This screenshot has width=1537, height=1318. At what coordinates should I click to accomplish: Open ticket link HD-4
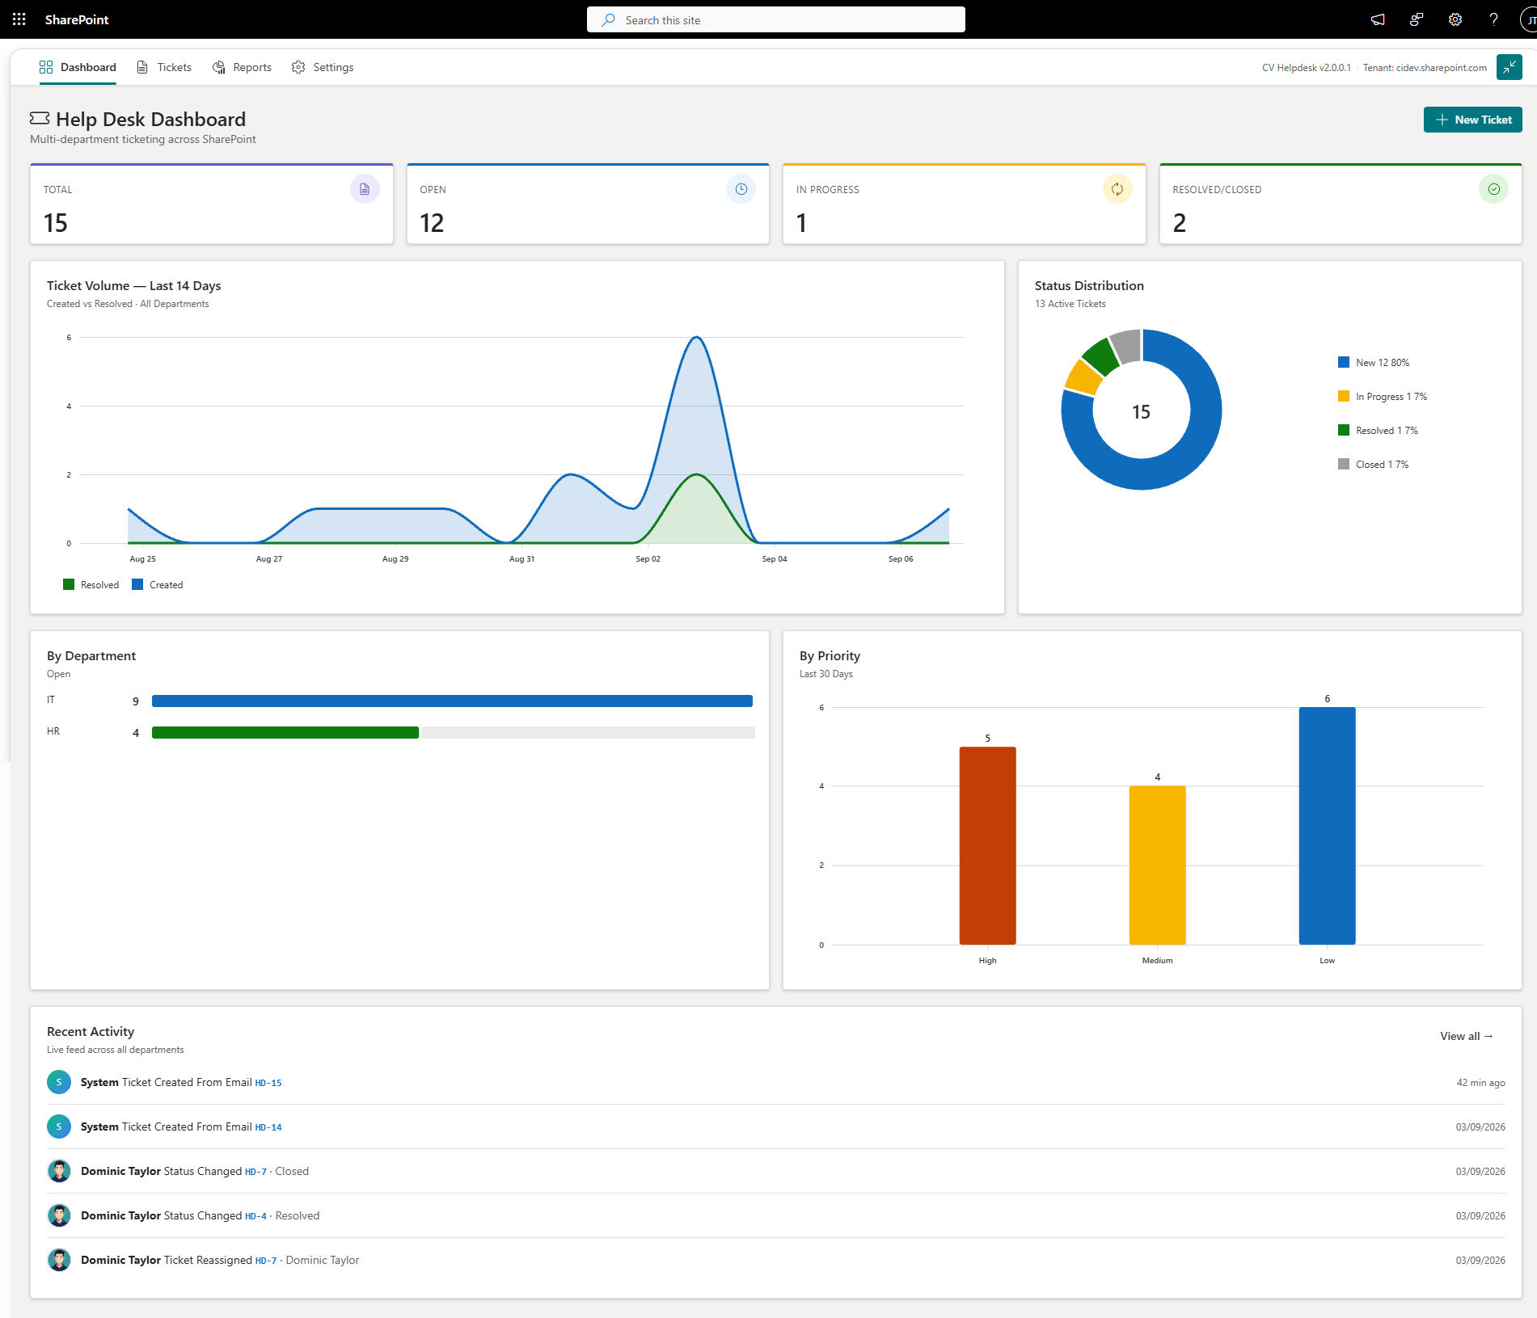pyautogui.click(x=255, y=1216)
